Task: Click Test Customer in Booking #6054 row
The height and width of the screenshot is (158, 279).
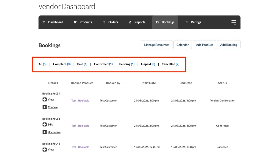Action: point(108,101)
